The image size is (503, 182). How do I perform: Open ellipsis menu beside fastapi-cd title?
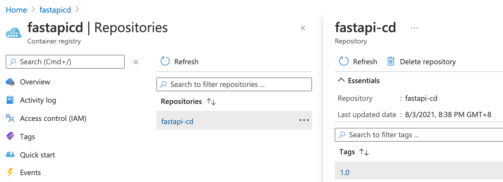414,28
